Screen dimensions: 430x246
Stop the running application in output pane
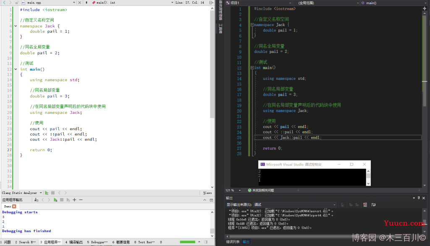[62, 200]
